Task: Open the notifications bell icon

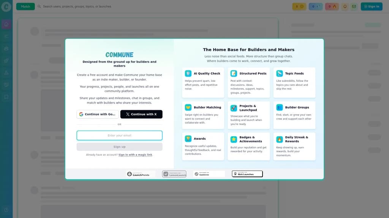Action: tap(345, 6)
